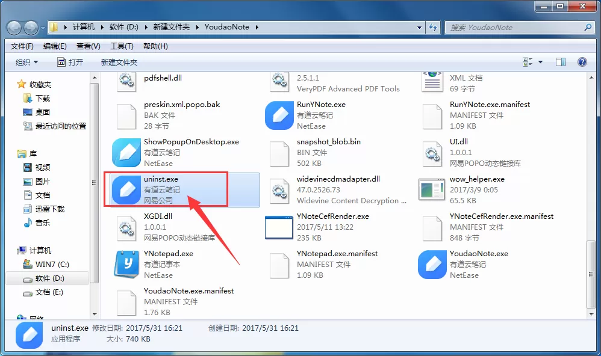The height and width of the screenshot is (356, 601).
Task: Expand the arrow after 新建文件夹 in path
Action: click(x=198, y=27)
